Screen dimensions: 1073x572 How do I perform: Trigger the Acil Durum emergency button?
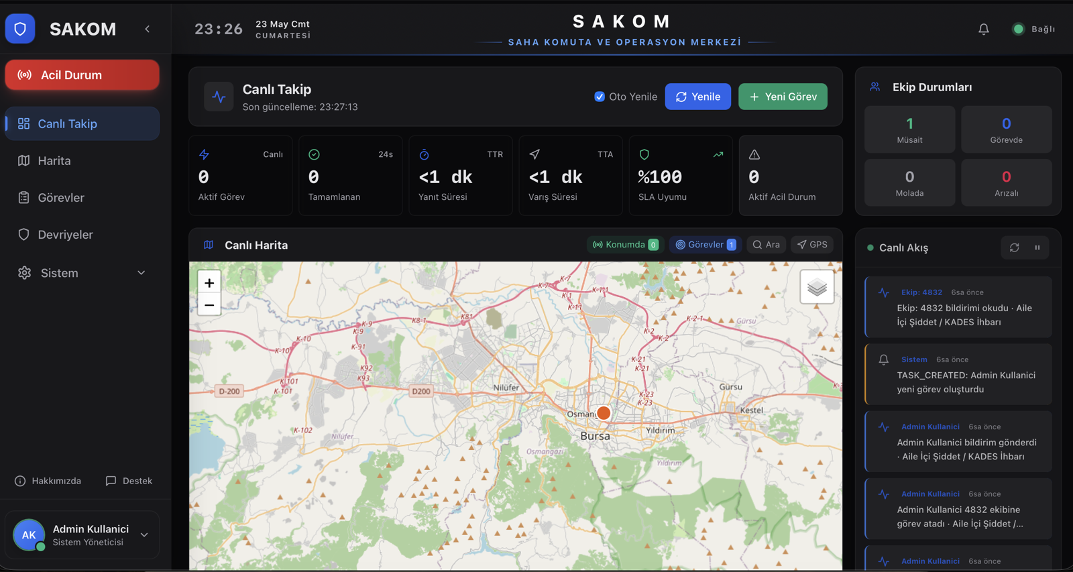pos(82,75)
